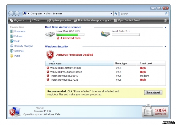
Task: Click the Back navigation arrow
Action: click(11, 13)
